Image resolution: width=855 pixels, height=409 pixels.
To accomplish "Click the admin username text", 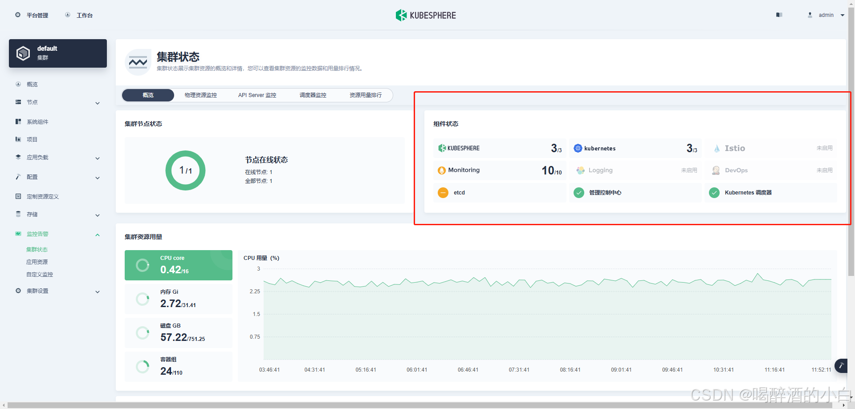I will click(826, 15).
